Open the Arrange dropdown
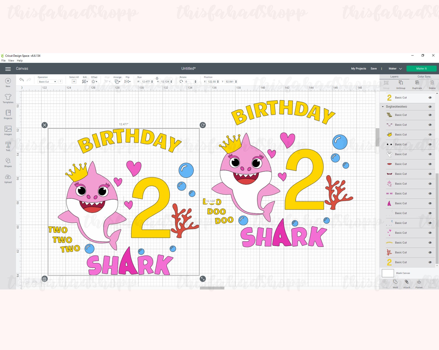Screen dimensions: 439x350 (117, 81)
